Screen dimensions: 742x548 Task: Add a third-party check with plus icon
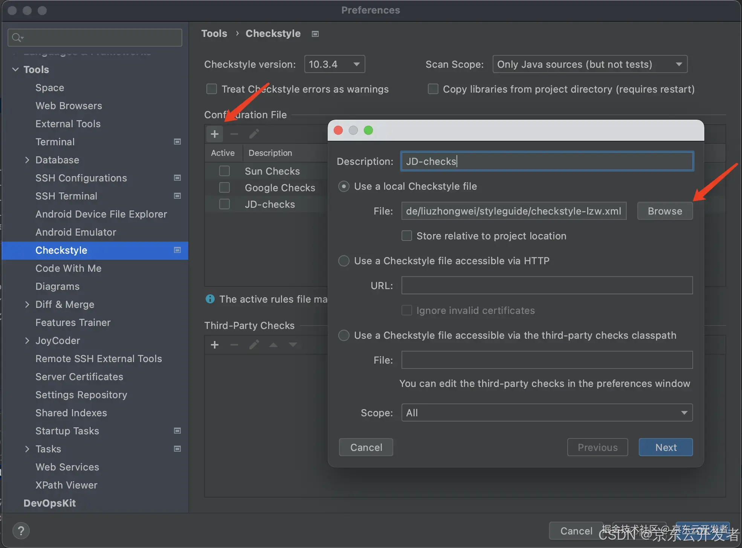(215, 345)
